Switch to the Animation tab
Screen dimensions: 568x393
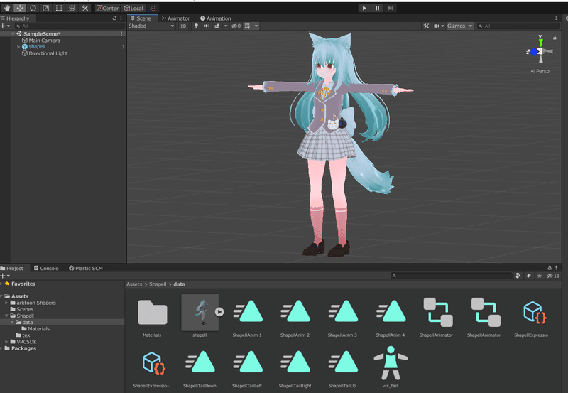[216, 18]
